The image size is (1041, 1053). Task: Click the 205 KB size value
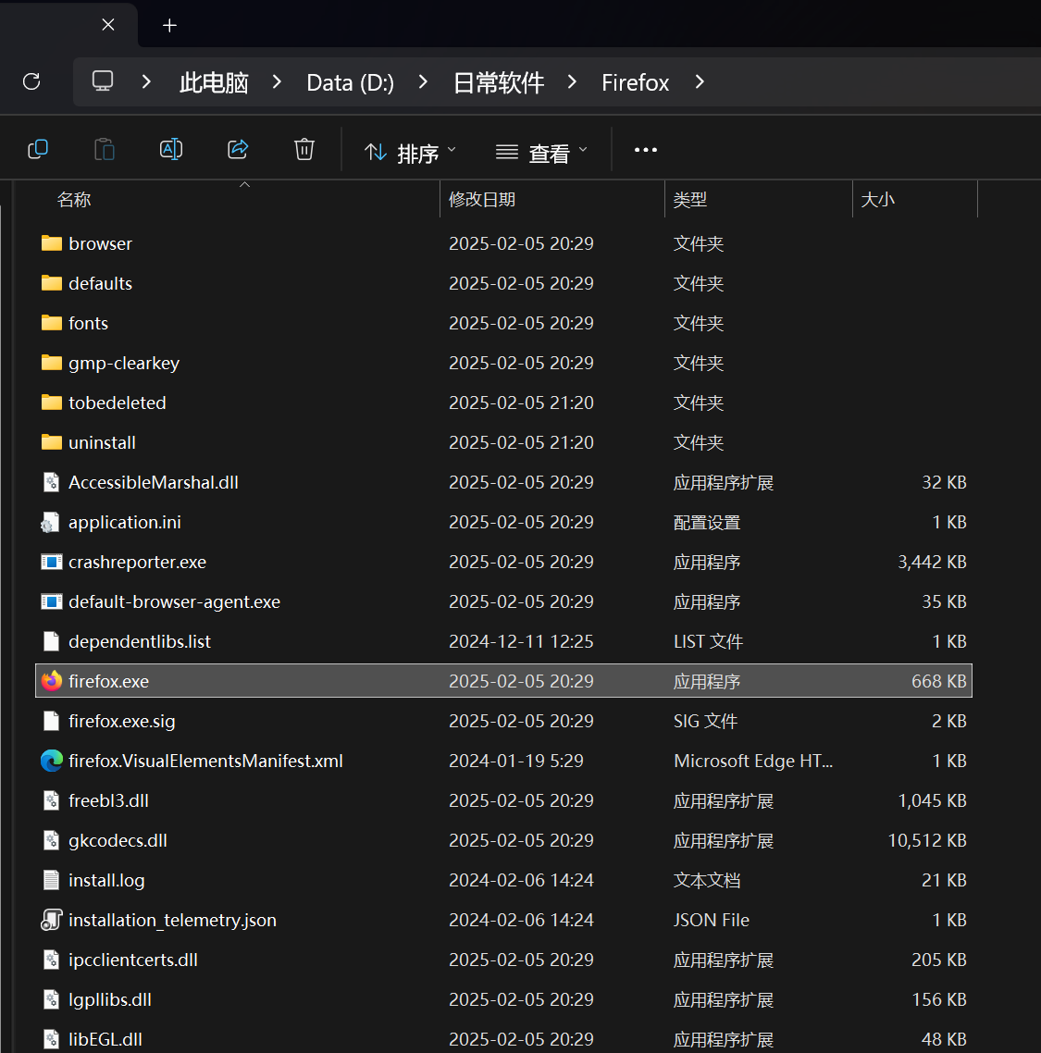coord(939,960)
